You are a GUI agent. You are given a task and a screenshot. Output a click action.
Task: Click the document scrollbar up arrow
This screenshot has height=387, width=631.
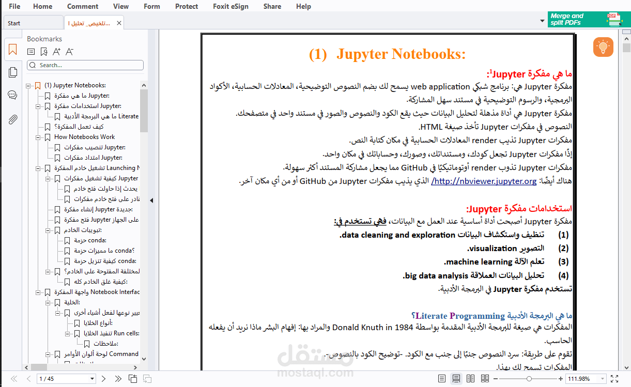[x=626, y=38]
